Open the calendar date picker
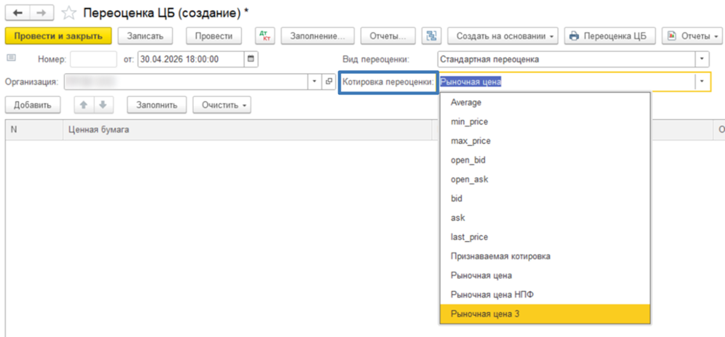The width and height of the screenshot is (725, 337). point(251,59)
